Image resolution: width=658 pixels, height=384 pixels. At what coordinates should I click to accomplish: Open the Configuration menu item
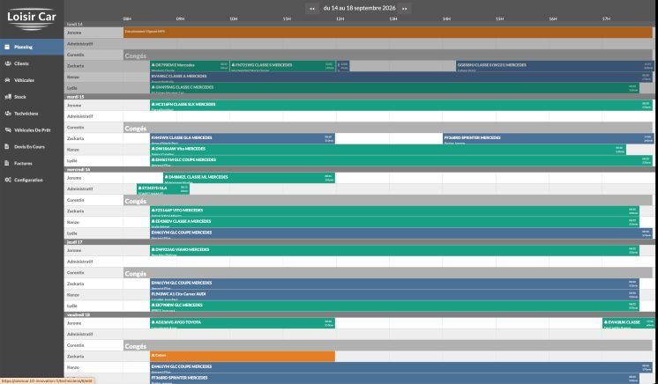pos(32,180)
